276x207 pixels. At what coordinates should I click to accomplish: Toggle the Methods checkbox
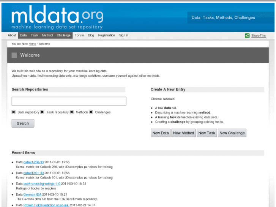click(x=72, y=112)
